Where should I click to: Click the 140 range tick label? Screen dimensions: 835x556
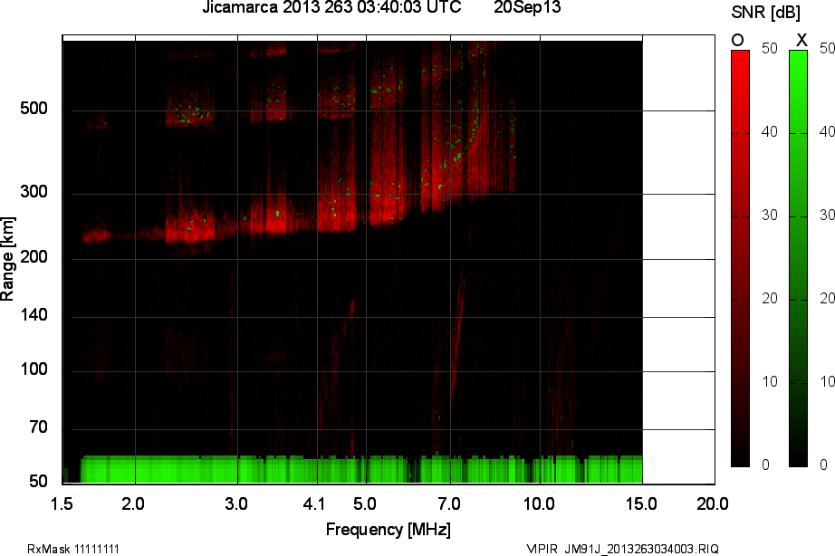(34, 315)
